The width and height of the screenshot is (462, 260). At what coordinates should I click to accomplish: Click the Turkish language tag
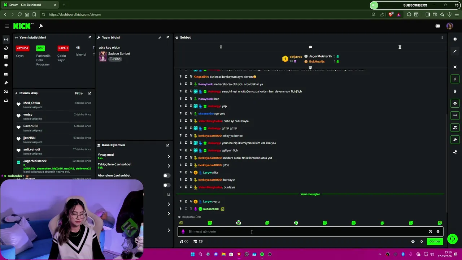[x=115, y=59]
